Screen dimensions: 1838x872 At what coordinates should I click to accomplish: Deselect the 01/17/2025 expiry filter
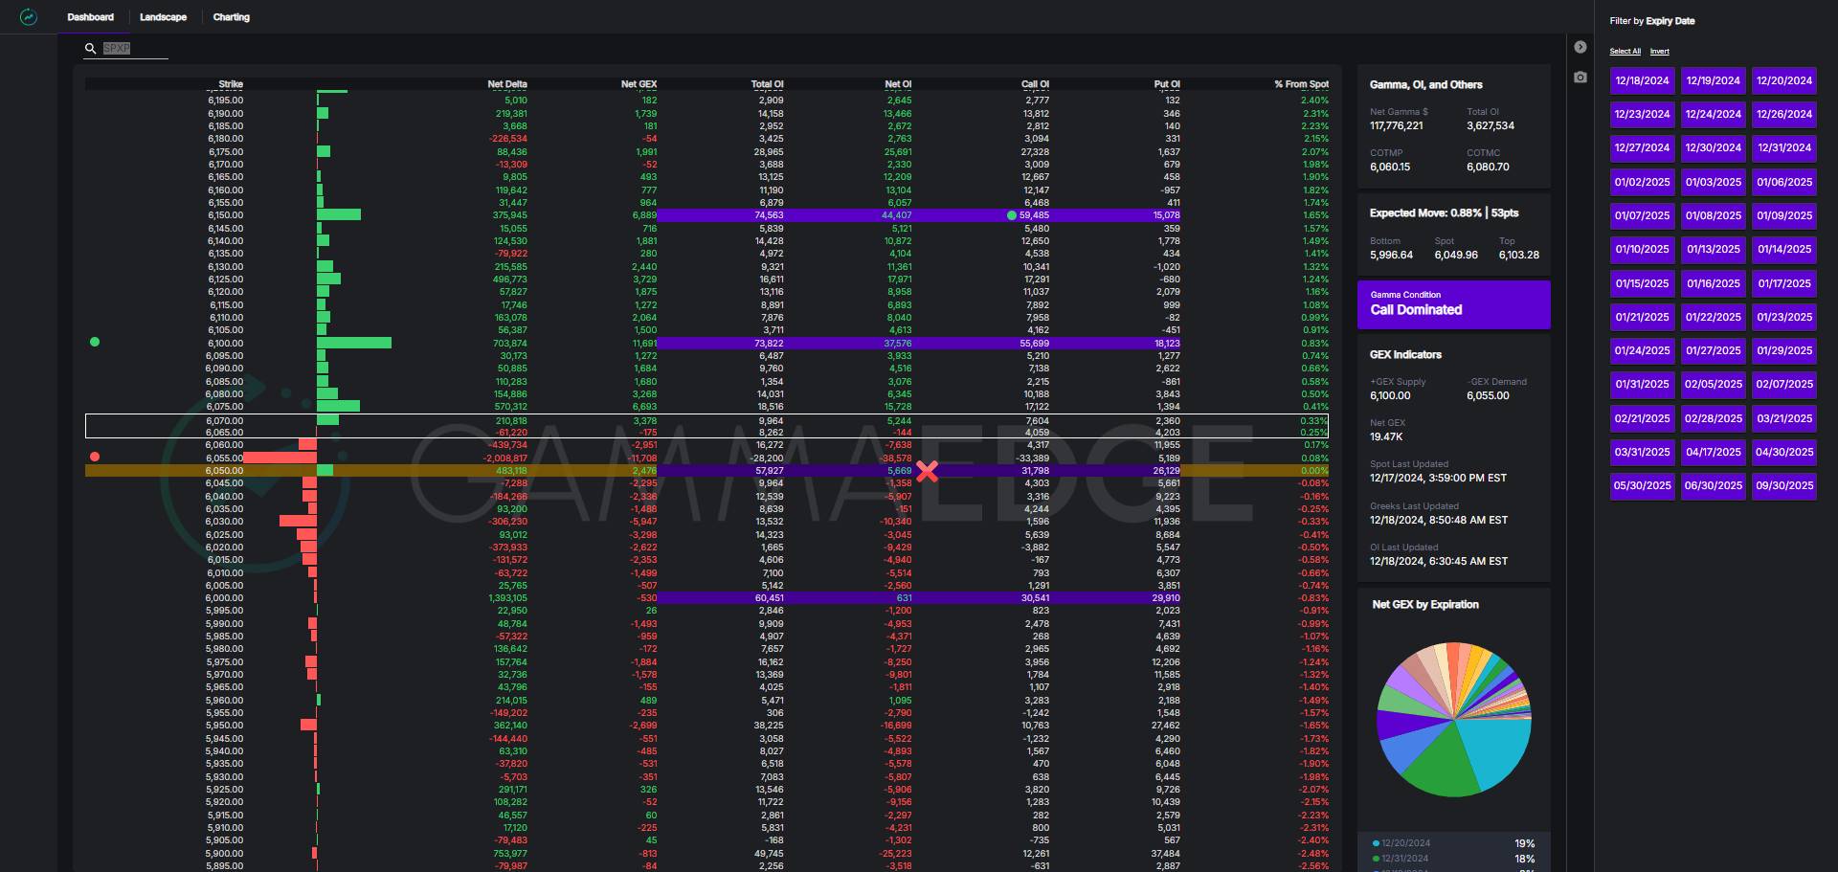(x=1783, y=283)
